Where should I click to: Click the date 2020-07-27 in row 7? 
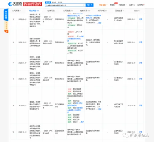point(22,63)
